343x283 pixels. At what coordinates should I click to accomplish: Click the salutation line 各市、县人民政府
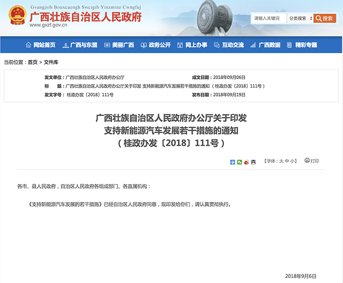[84, 187]
